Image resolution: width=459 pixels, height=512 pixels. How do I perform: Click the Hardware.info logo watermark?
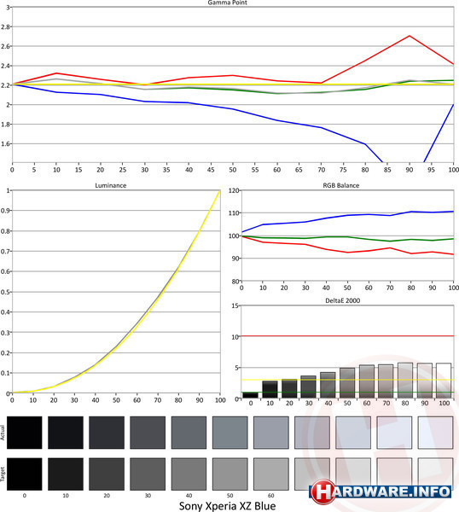[381, 492]
